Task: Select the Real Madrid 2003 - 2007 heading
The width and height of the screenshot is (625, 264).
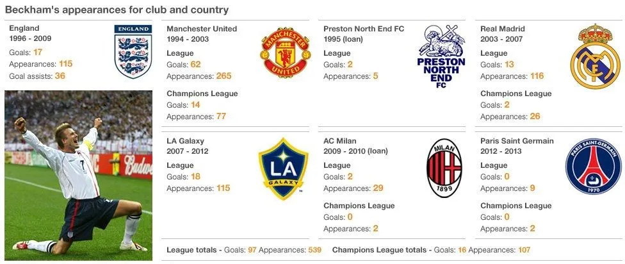Action: (x=503, y=34)
